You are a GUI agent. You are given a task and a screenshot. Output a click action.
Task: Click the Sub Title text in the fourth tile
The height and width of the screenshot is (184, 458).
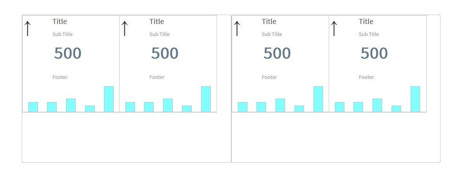point(369,34)
